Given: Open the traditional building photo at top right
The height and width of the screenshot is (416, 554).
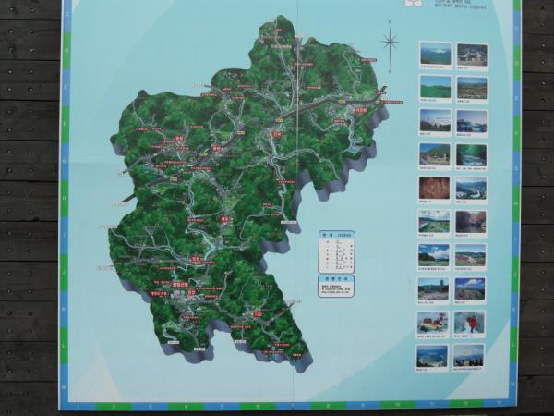Looking at the screenshot, I should pyautogui.click(x=471, y=55).
